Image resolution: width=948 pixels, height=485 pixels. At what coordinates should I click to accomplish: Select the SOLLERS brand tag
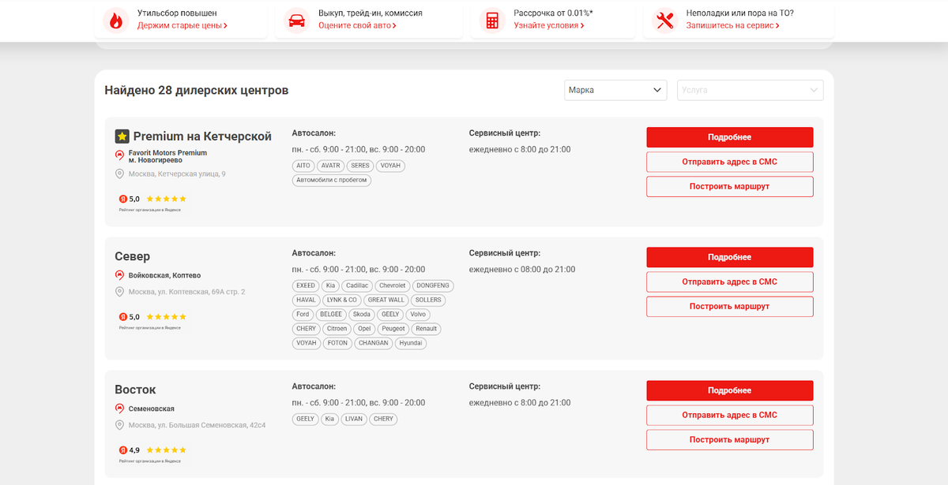[428, 300]
